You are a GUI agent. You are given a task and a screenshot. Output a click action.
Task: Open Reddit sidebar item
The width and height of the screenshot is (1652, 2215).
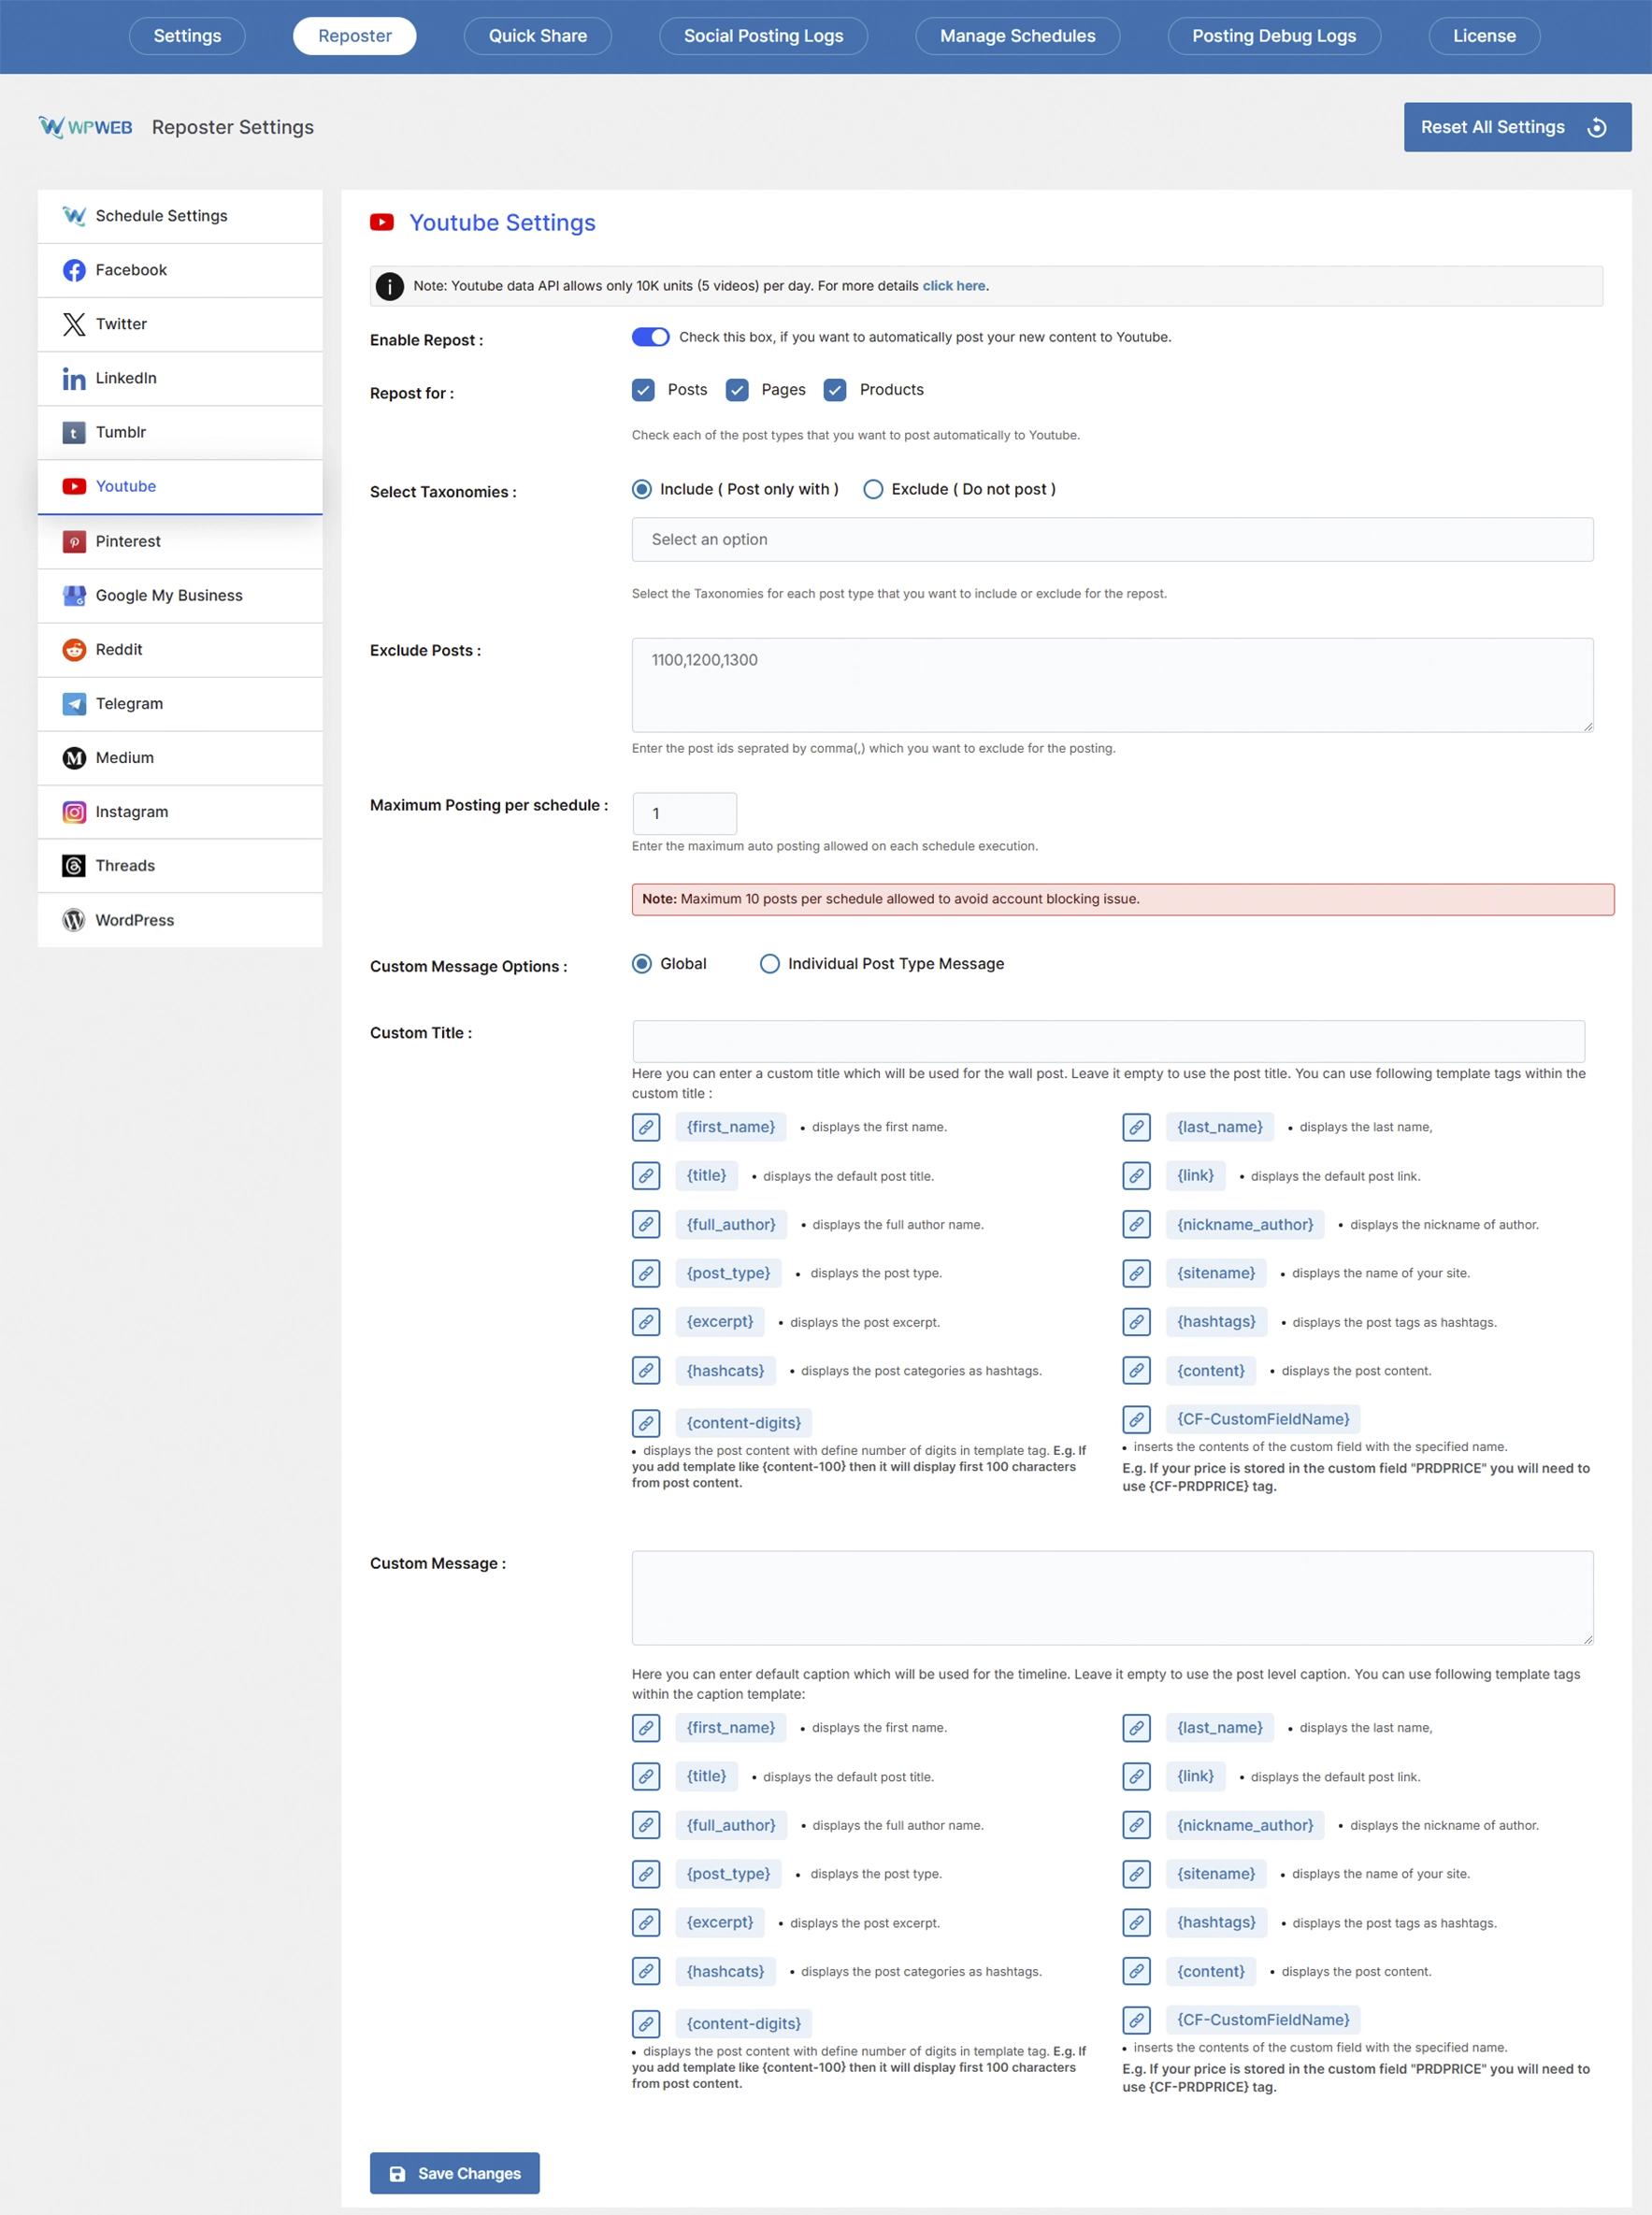(180, 649)
